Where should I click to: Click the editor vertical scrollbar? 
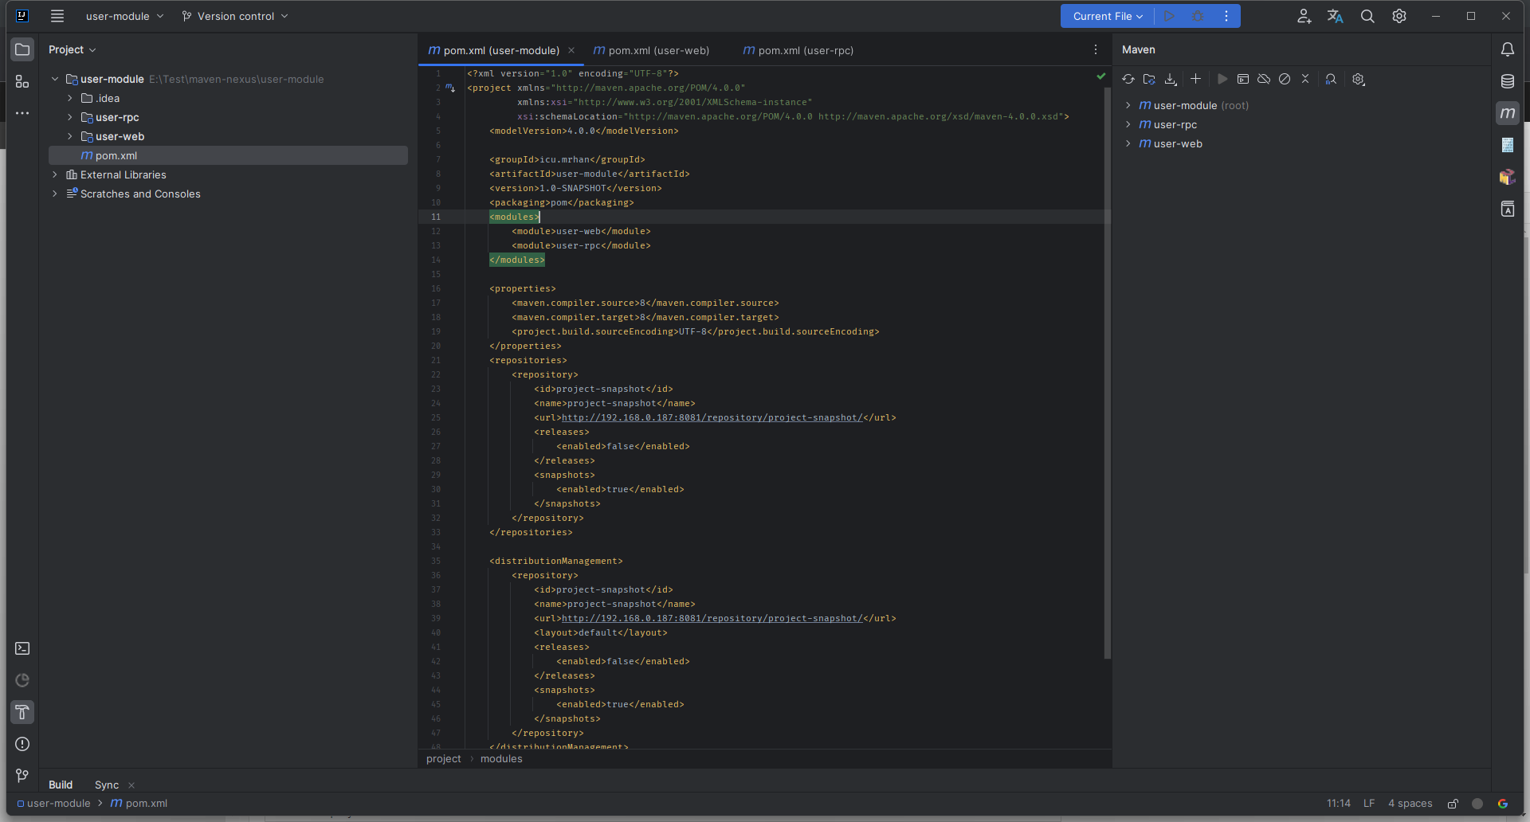point(1107,374)
